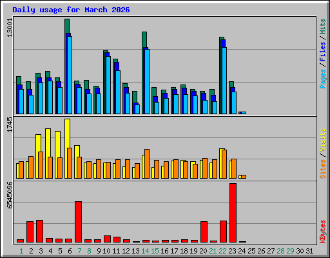Click the red KBytes bar for day 3

(x=39, y=232)
